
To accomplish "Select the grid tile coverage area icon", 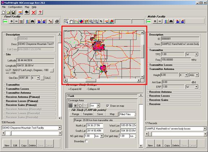I will [x=71, y=105].
